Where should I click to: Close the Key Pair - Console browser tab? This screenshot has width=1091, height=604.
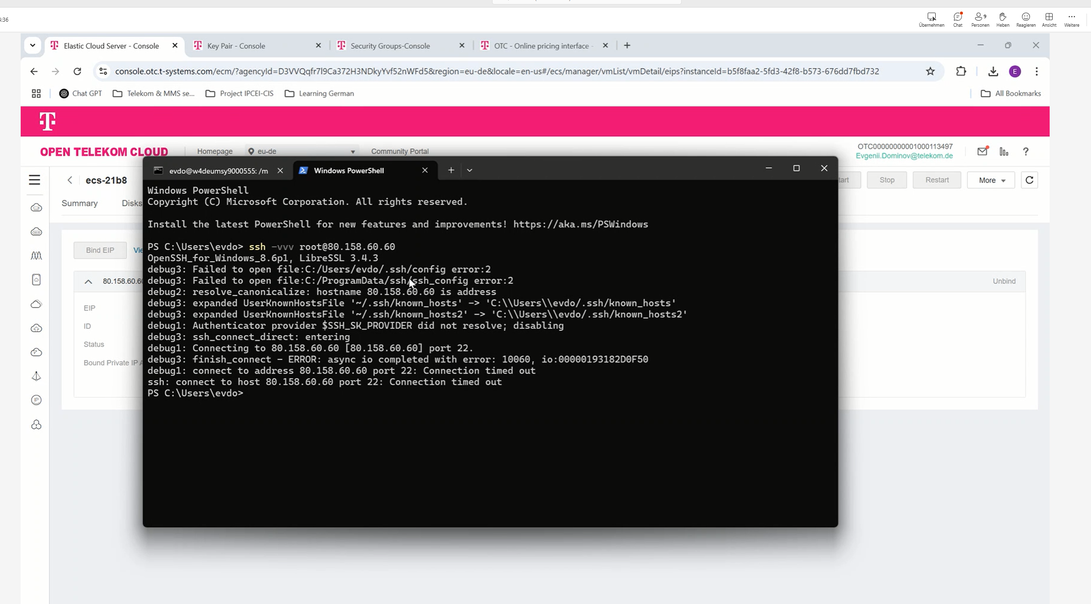coord(318,45)
